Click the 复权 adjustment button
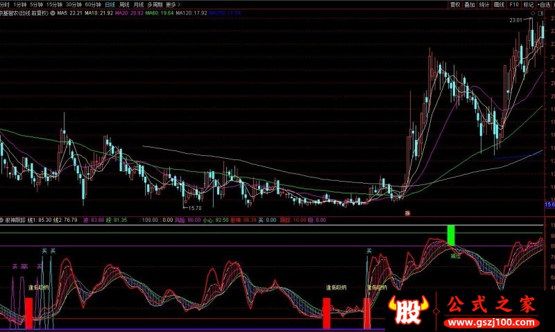Image resolution: width=555 pixels, height=332 pixels. coord(455,5)
